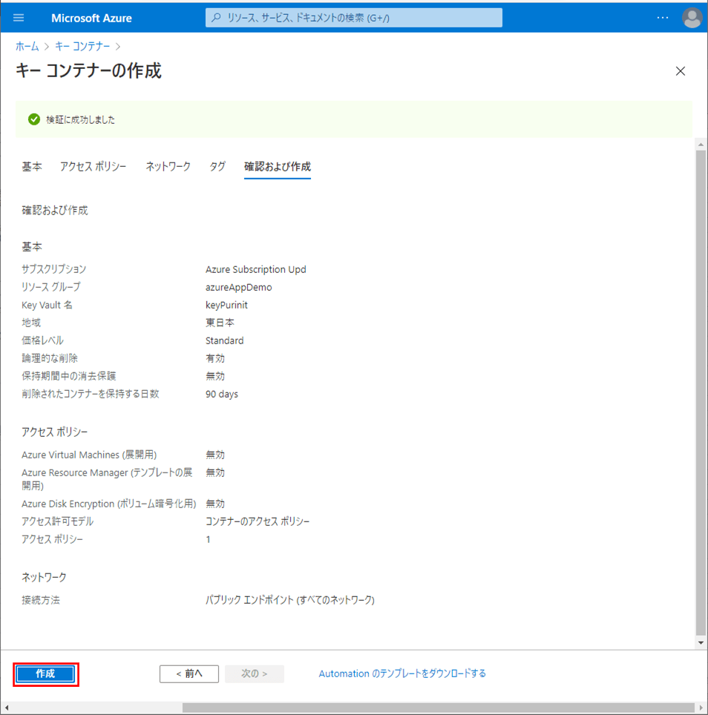Switch to the ネットワーク tab
Viewport: 708px width, 715px height.
pos(168,166)
